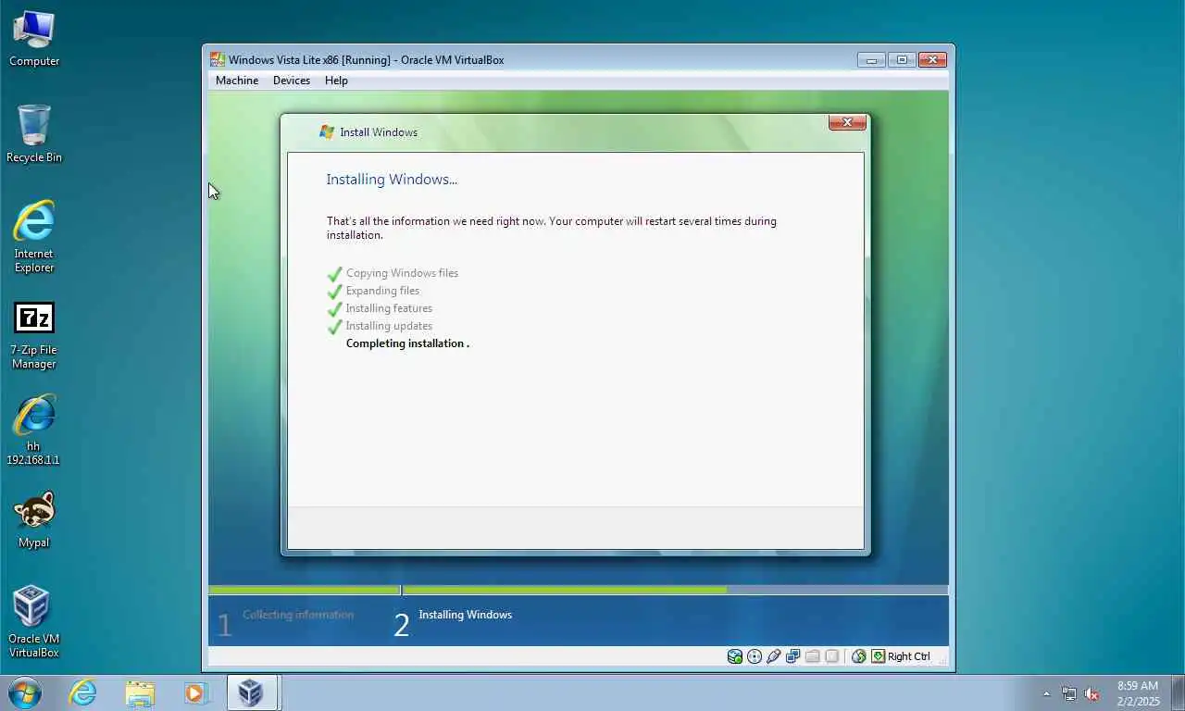Select the 7-Zip File Manager desktop icon
Viewport: 1185px width, 711px height.
[34, 335]
